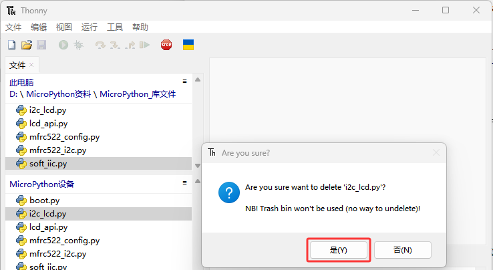Confirm deletion with 是(Y) button
Viewport: 493px width, 270px height.
click(x=338, y=250)
